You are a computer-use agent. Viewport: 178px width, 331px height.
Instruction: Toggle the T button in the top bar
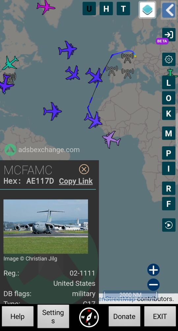pyautogui.click(x=123, y=9)
